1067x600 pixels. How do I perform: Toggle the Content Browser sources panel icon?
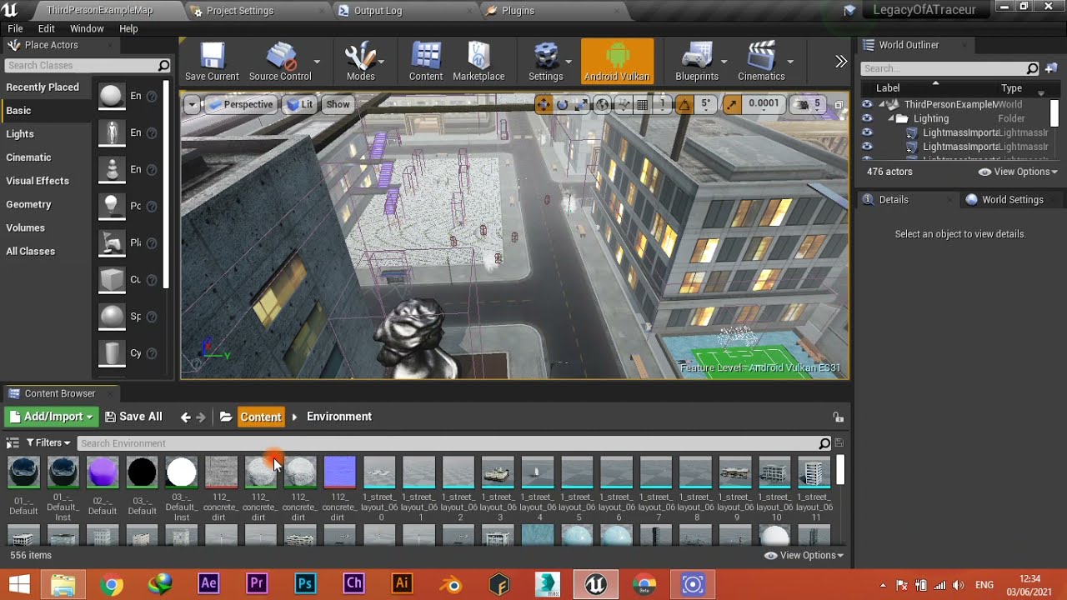point(13,443)
